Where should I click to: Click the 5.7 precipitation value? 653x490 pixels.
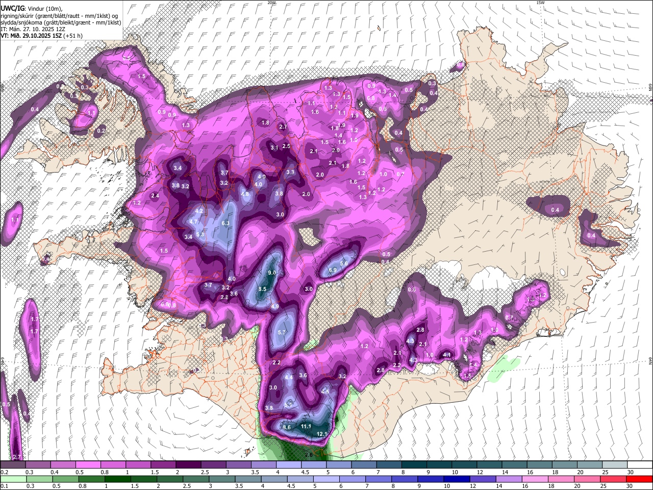click(x=282, y=332)
